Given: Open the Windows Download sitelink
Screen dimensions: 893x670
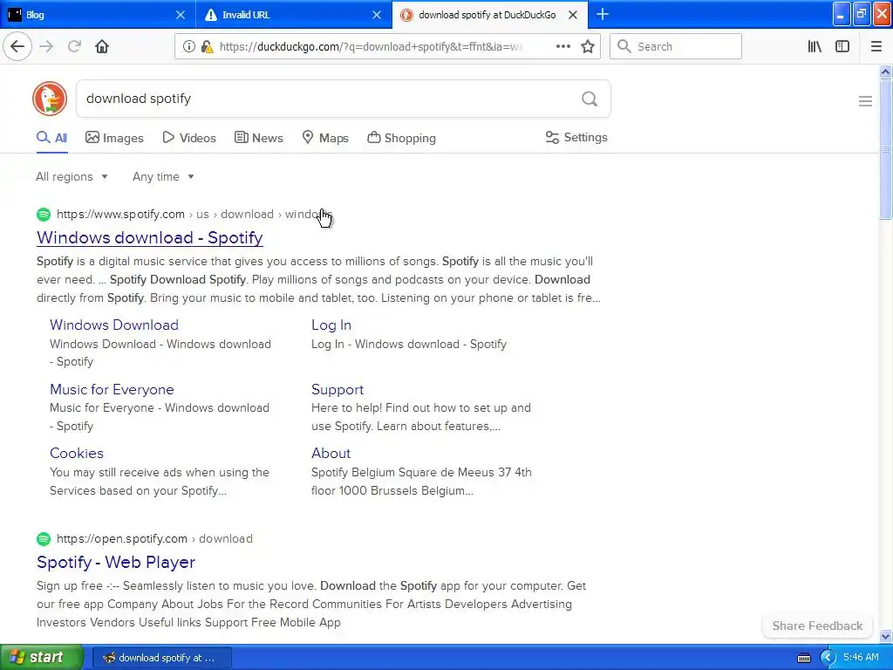Looking at the screenshot, I should point(114,325).
